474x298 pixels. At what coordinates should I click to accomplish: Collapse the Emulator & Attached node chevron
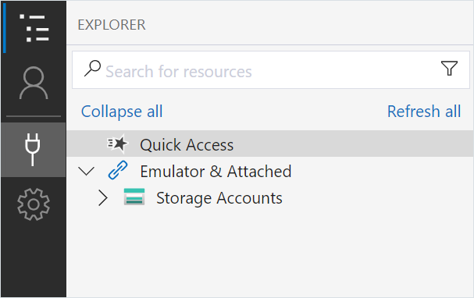pos(86,171)
